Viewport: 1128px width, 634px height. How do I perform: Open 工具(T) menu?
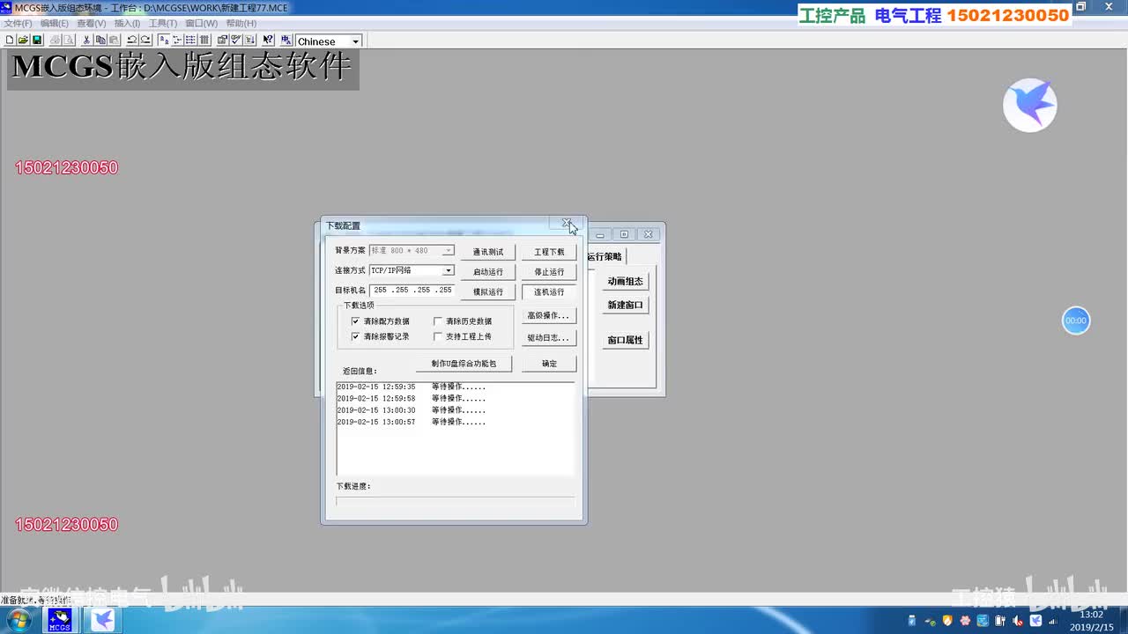162,24
